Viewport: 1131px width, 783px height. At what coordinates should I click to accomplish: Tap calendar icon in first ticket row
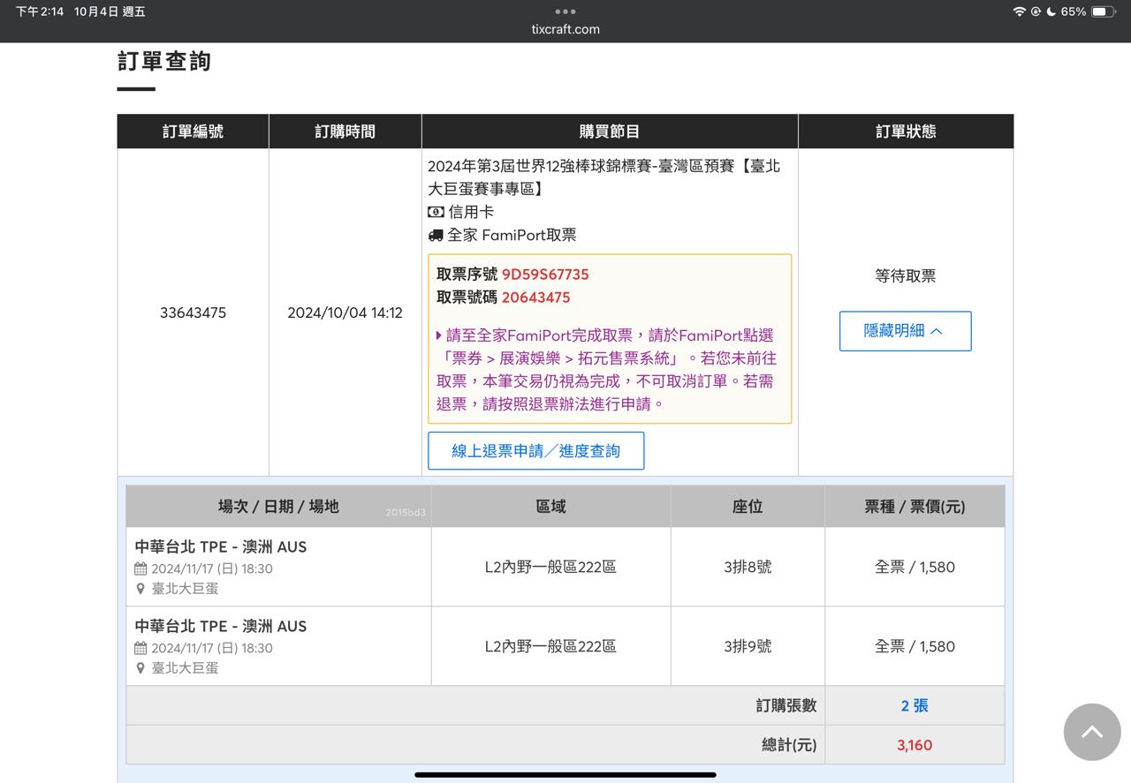[x=140, y=569]
